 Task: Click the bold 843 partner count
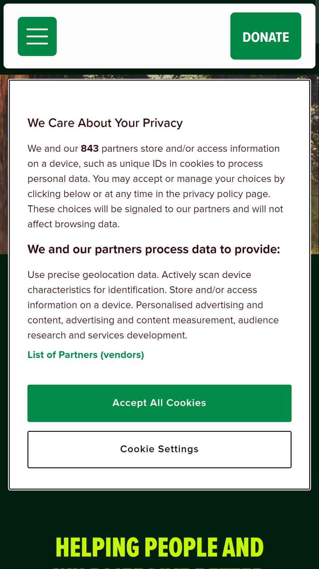(90, 149)
